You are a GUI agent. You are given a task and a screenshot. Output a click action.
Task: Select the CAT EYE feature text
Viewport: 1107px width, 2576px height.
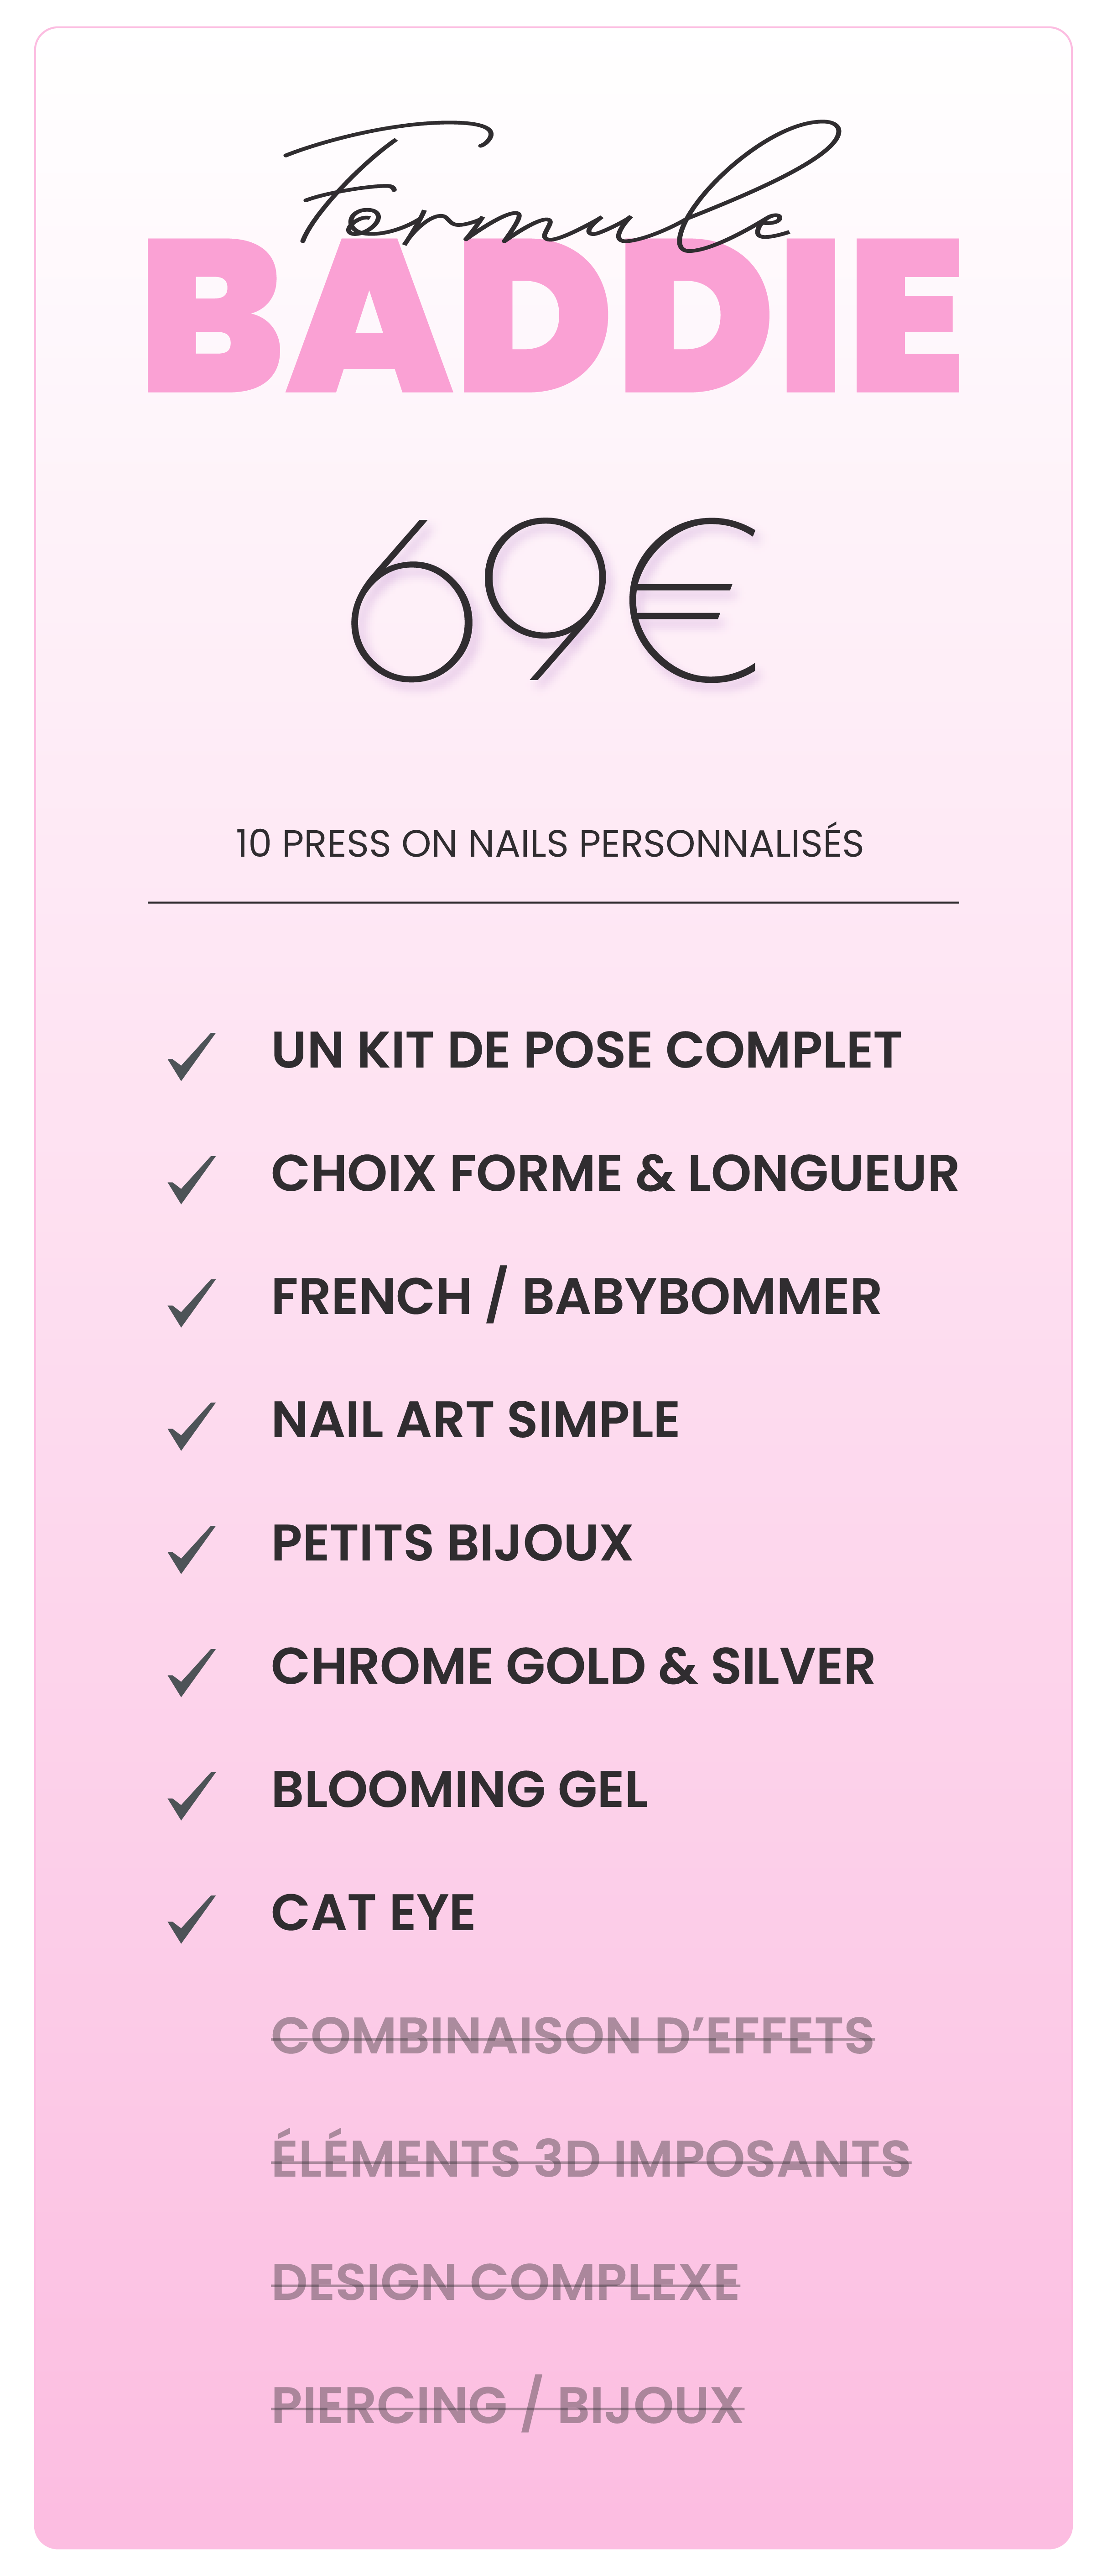click(373, 1913)
